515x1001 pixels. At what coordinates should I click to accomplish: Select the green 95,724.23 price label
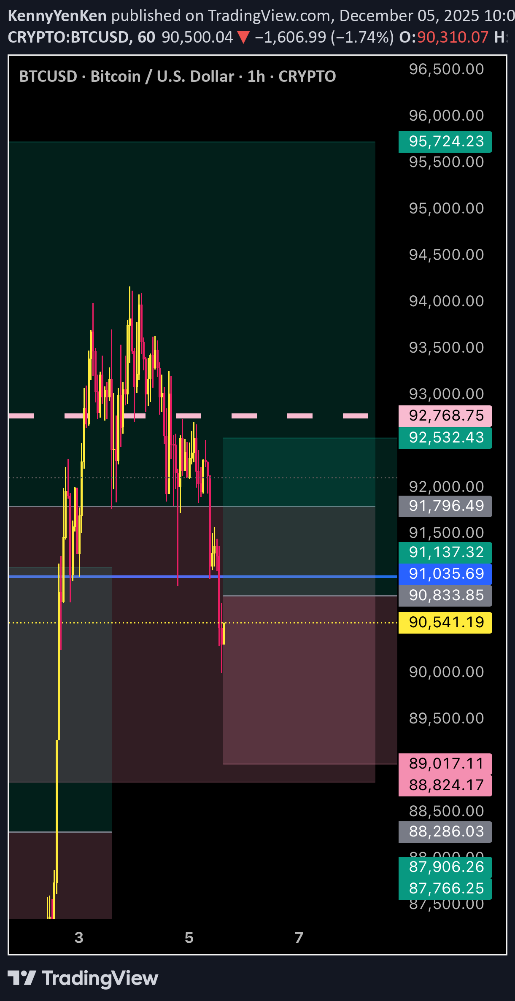pos(445,142)
